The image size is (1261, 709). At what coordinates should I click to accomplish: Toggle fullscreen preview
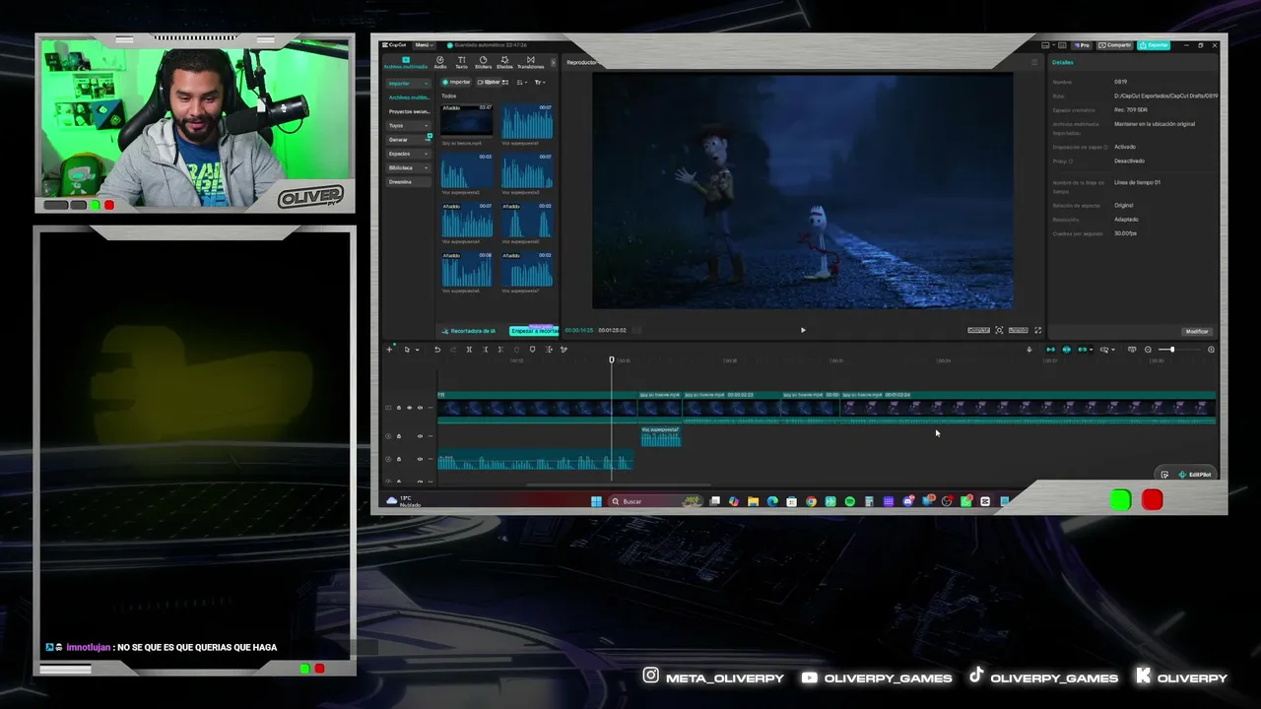point(1037,330)
